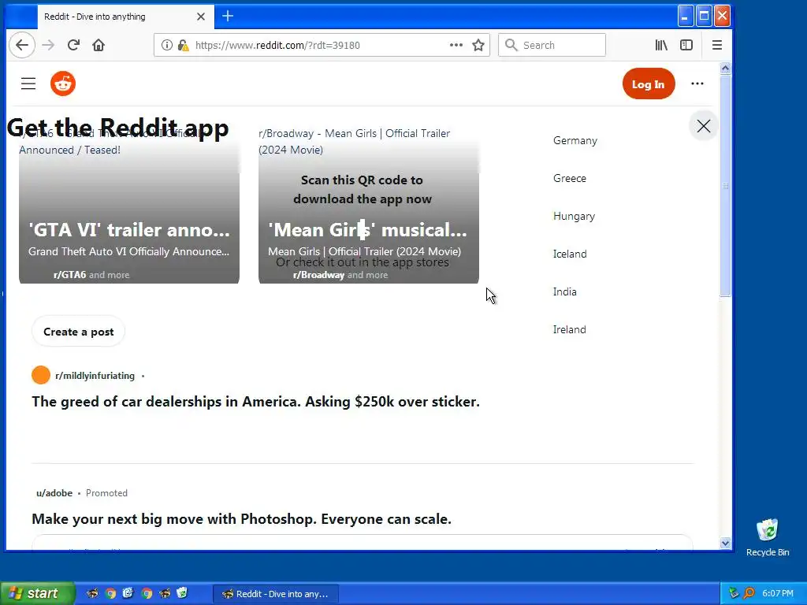Viewport: 807px width, 605px height.
Task: Open the r/GTA6 community link
Action: coord(69,275)
